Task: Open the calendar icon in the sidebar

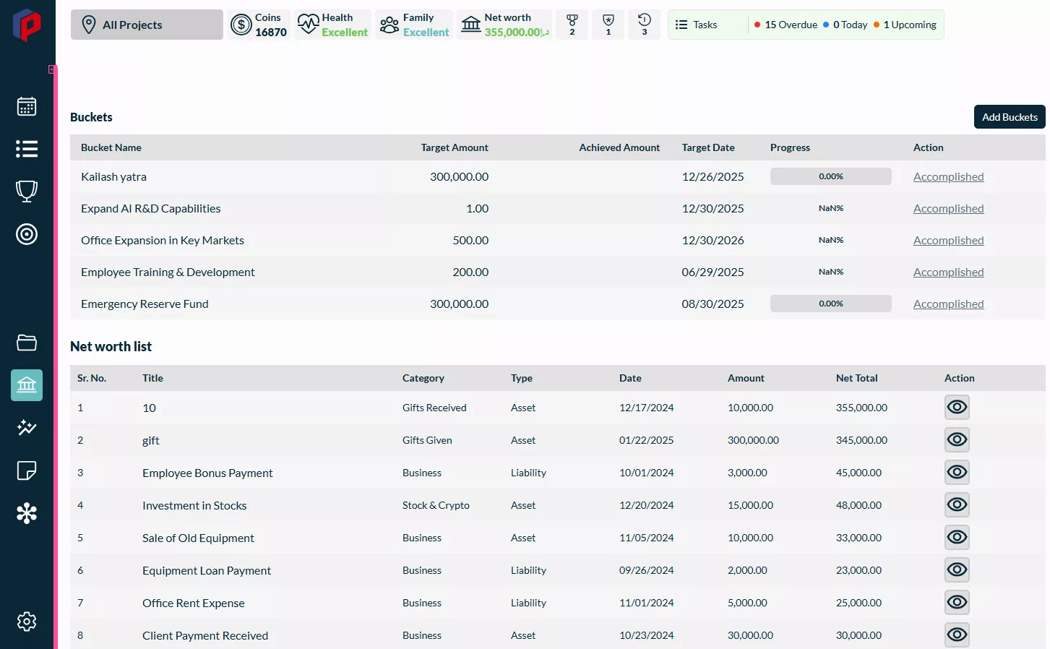Action: click(27, 106)
